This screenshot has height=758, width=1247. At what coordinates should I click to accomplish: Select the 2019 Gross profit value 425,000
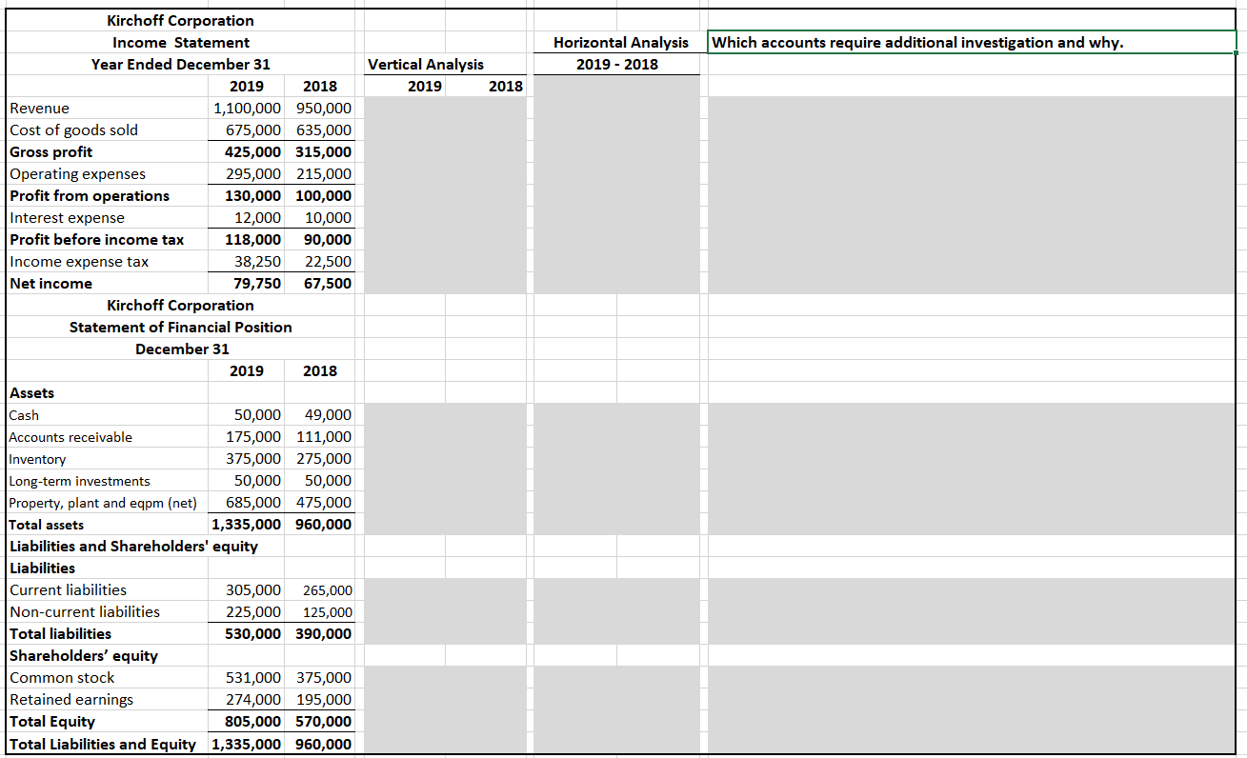pyautogui.click(x=252, y=152)
